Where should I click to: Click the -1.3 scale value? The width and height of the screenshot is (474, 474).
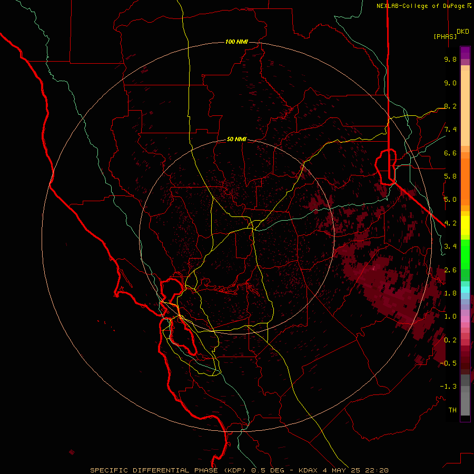448,387
